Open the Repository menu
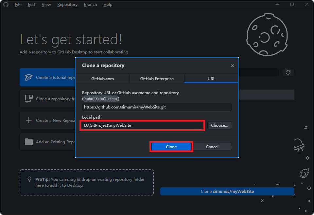This screenshot has height=215, width=314. click(67, 5)
